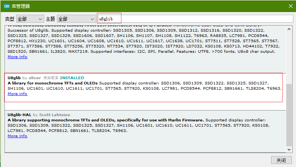Click the author name Scott Lahteine
Image resolution: width=296 pixels, height=167 pixels.
point(55,115)
